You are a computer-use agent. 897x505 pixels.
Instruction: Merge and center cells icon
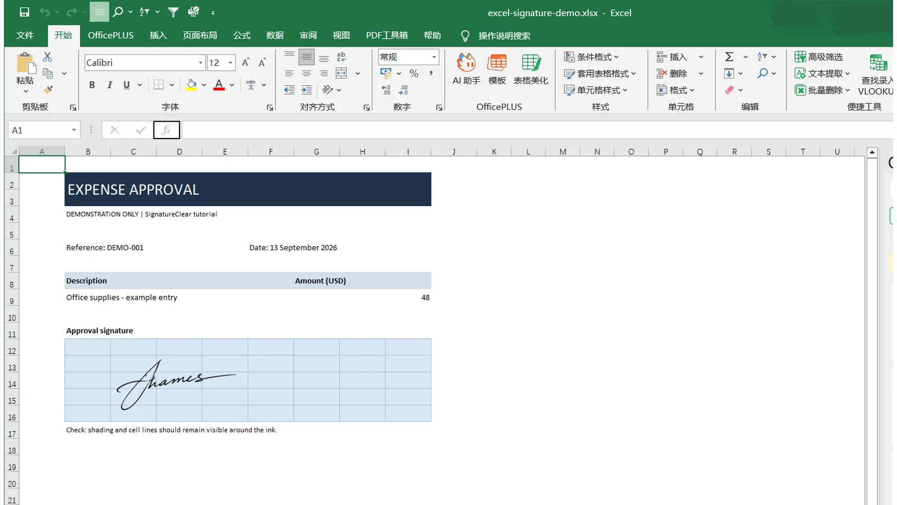[x=341, y=74]
